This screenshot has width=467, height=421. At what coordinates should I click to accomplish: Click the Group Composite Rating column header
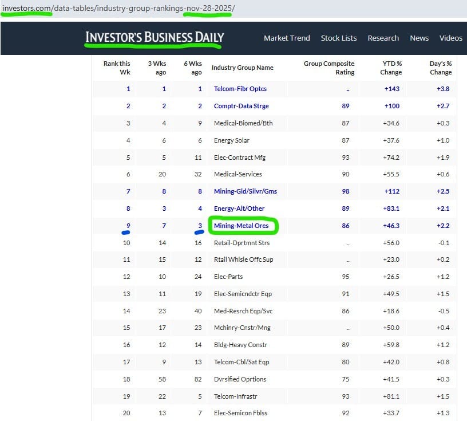pos(329,68)
